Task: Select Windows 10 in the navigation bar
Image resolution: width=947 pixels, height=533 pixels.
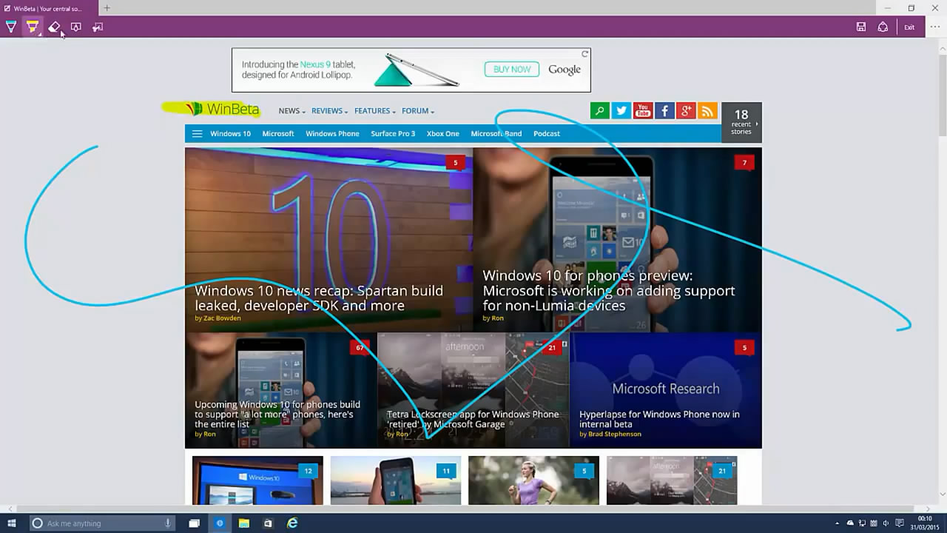Action: [230, 133]
